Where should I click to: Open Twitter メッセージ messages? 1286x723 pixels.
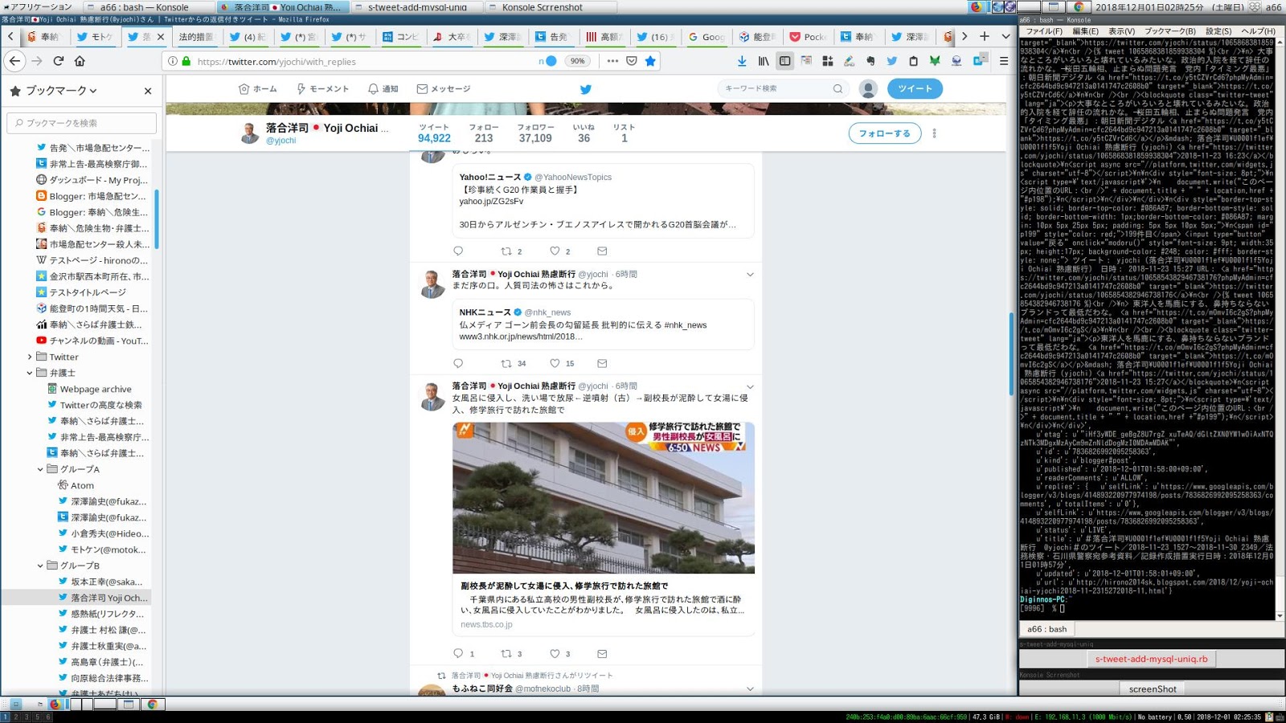click(x=444, y=89)
